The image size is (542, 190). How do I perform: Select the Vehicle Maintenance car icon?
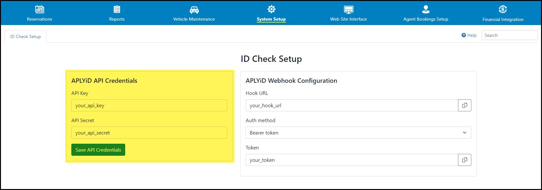coord(194,10)
